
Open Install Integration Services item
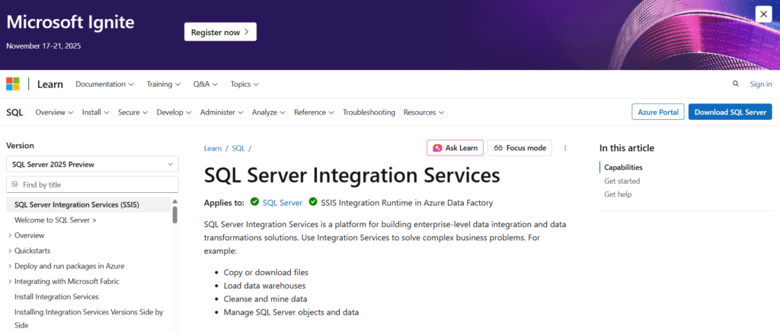[x=56, y=297]
